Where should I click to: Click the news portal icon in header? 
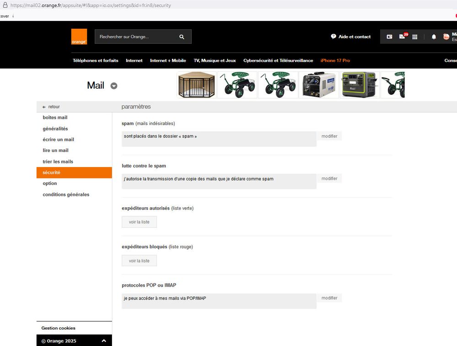(389, 37)
